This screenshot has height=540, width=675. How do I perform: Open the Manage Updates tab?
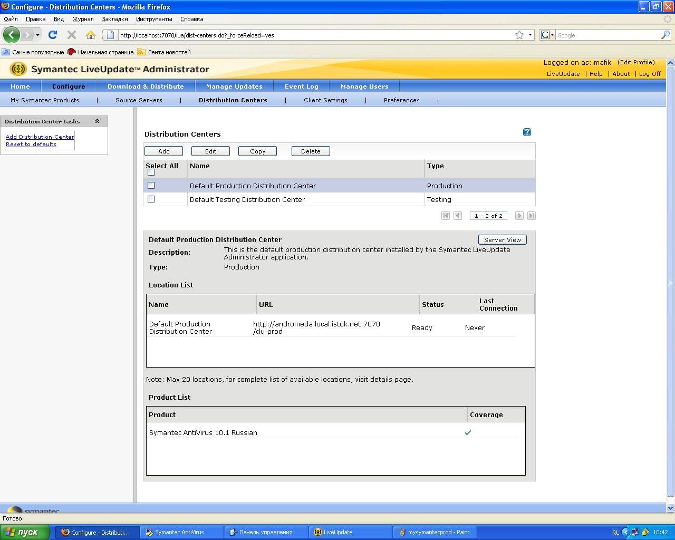[x=234, y=86]
